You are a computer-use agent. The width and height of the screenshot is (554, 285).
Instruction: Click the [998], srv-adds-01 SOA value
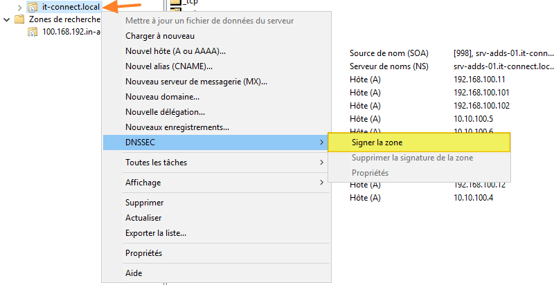pyautogui.click(x=503, y=53)
